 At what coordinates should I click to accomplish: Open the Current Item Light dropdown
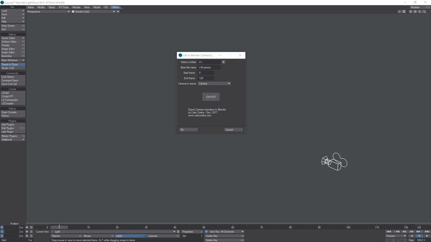click(113, 232)
